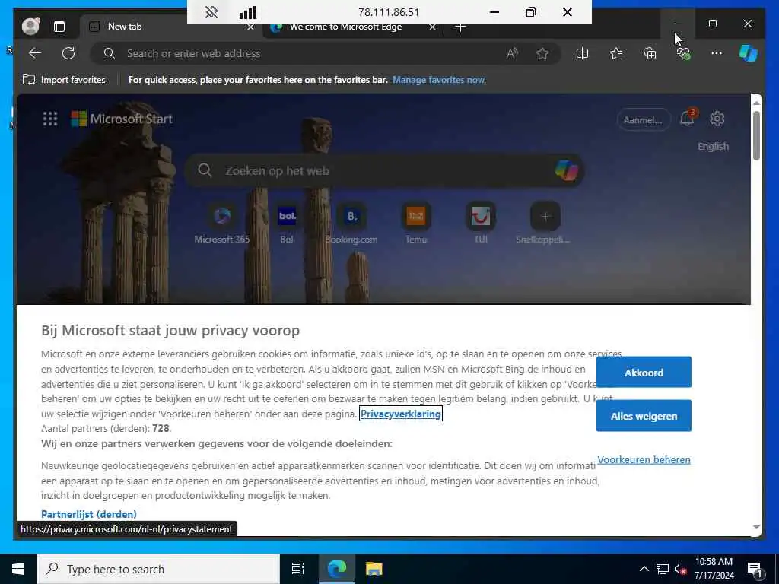Close the Welcome to Microsoft Edge tab
This screenshot has width=779, height=584.
click(x=432, y=27)
